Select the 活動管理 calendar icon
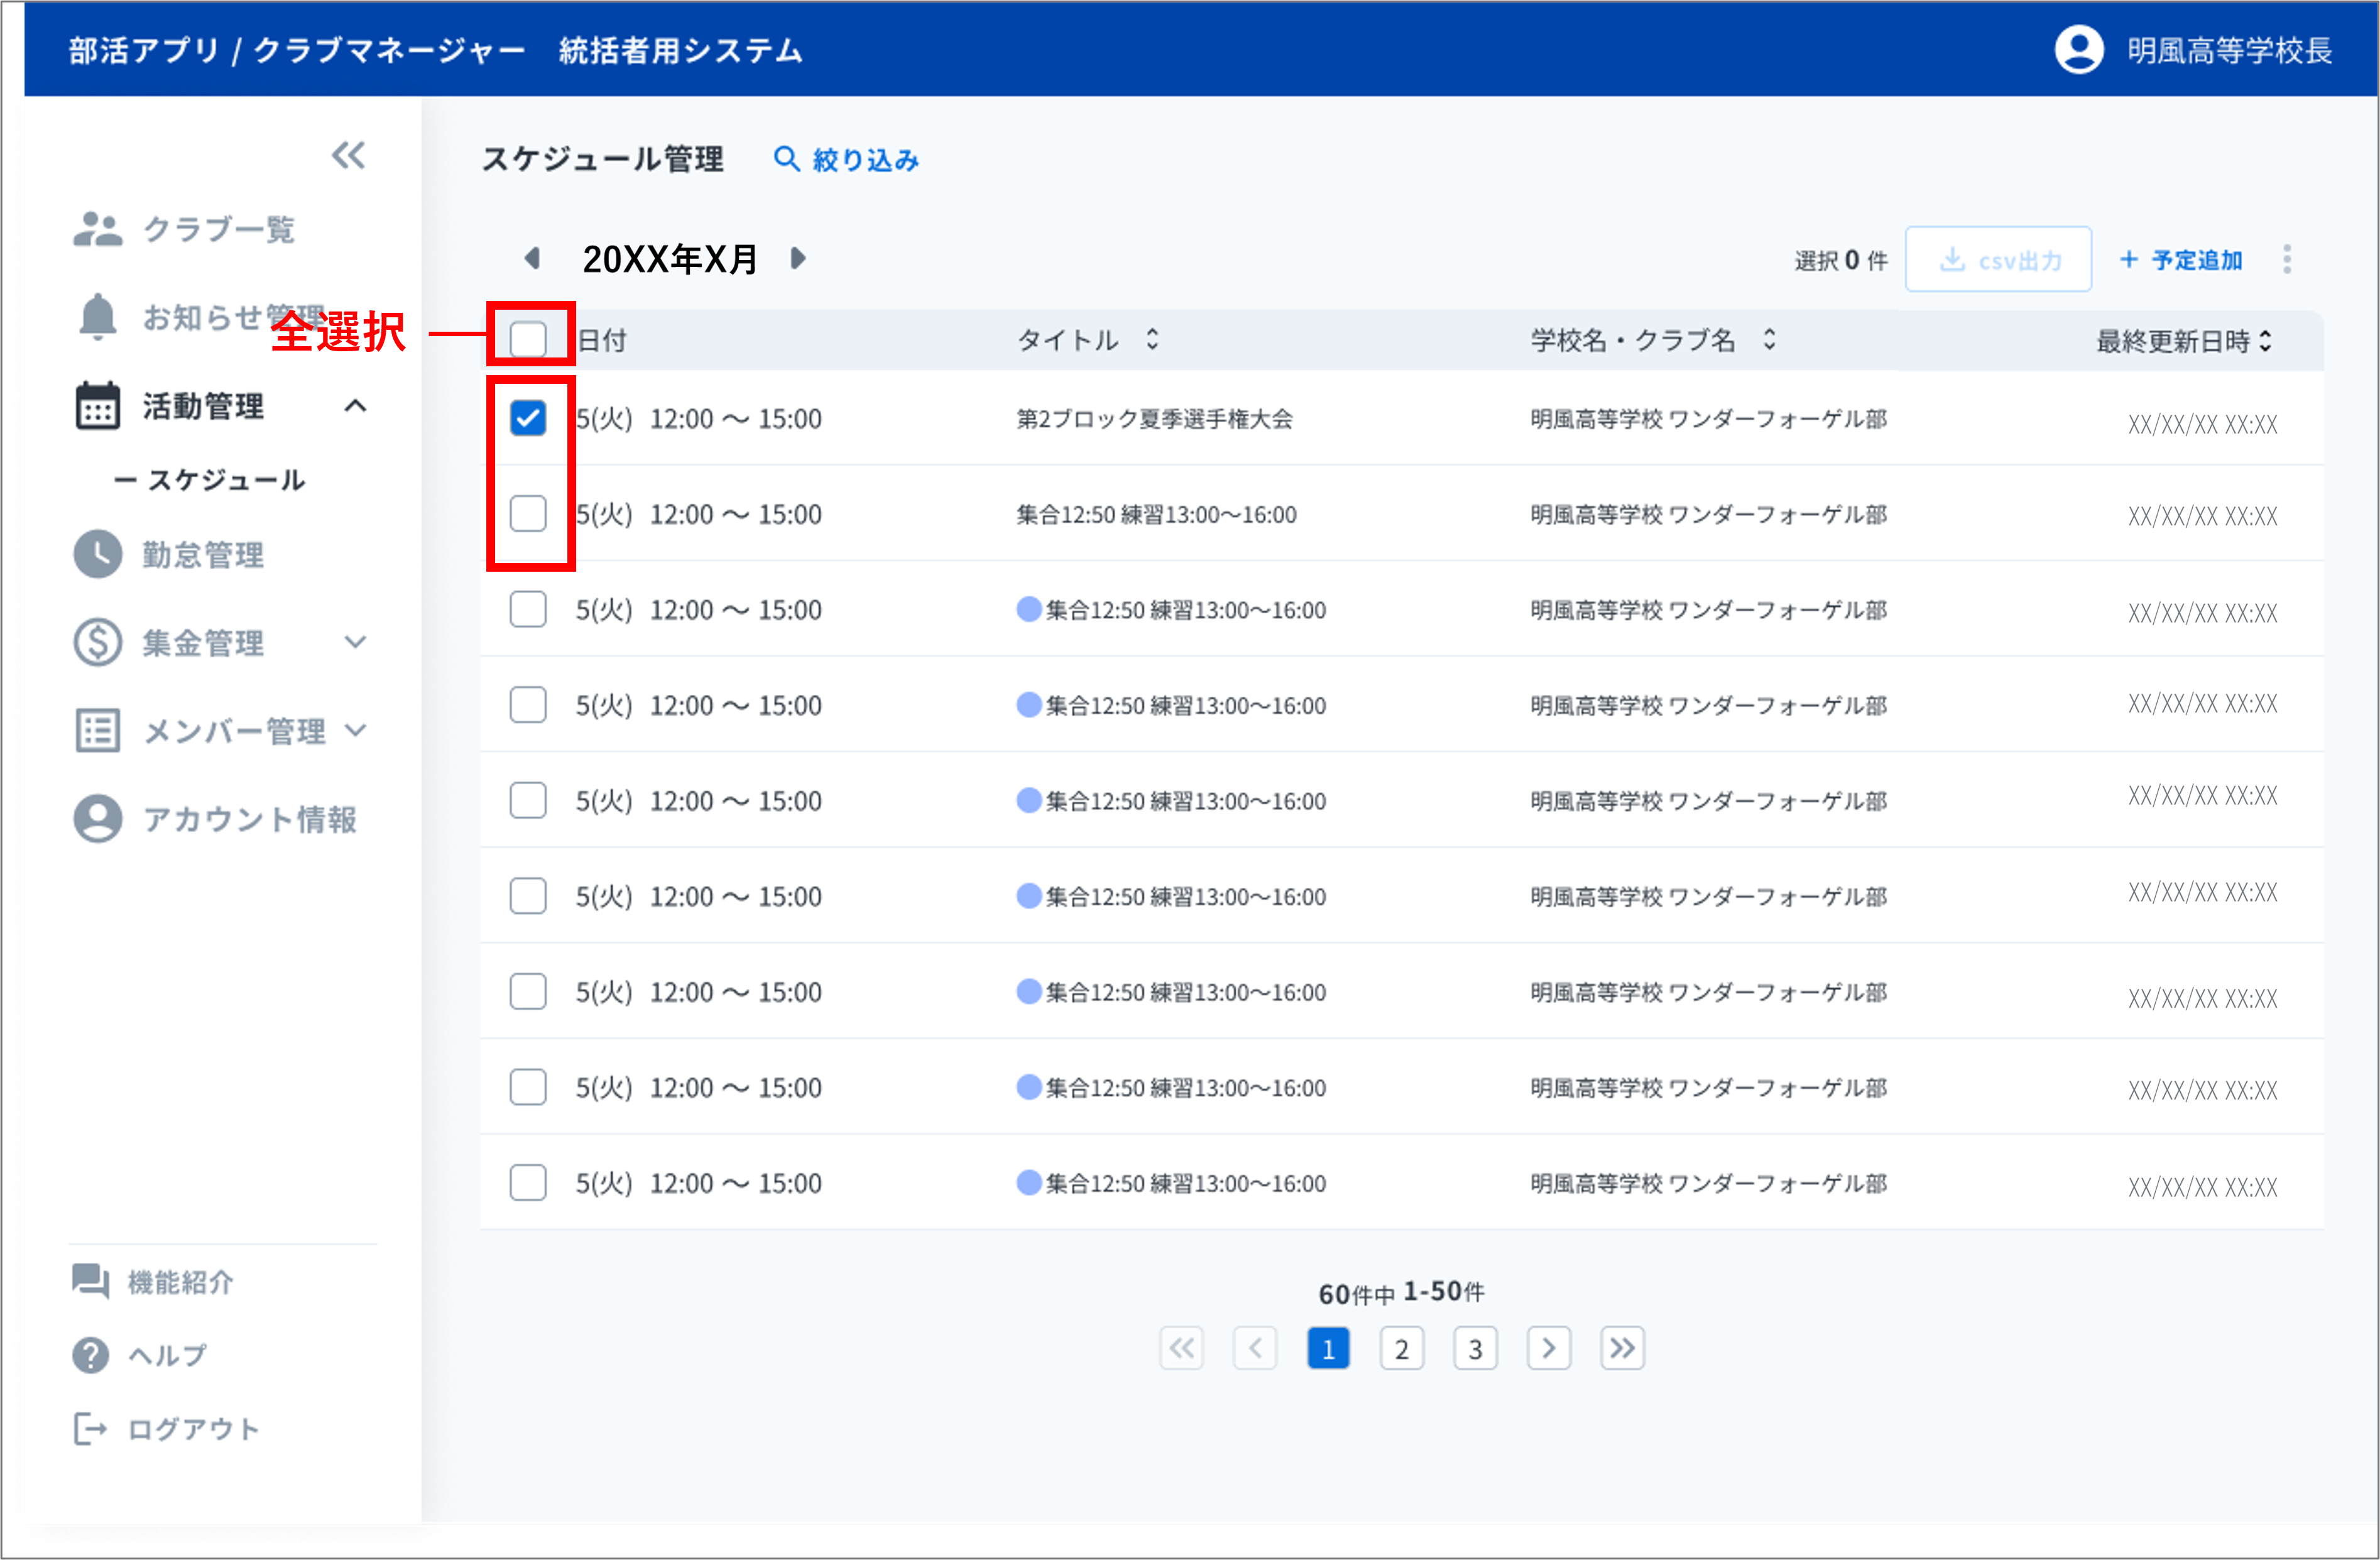 (98, 406)
